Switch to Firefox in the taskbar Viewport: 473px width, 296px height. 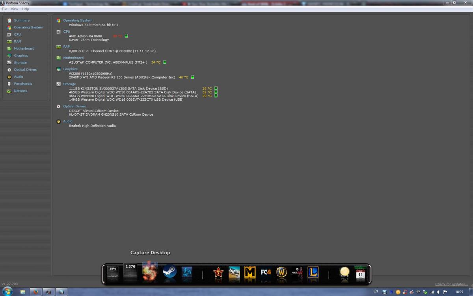[35, 292]
